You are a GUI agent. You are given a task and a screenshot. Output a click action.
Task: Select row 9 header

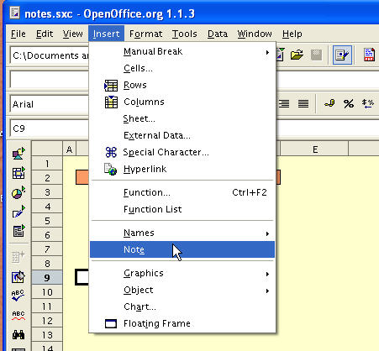click(x=47, y=278)
